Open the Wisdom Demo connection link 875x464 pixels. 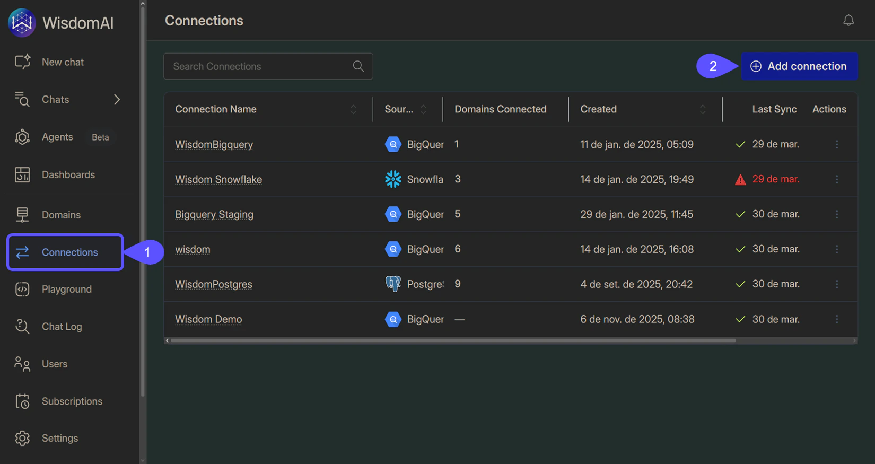pos(208,319)
